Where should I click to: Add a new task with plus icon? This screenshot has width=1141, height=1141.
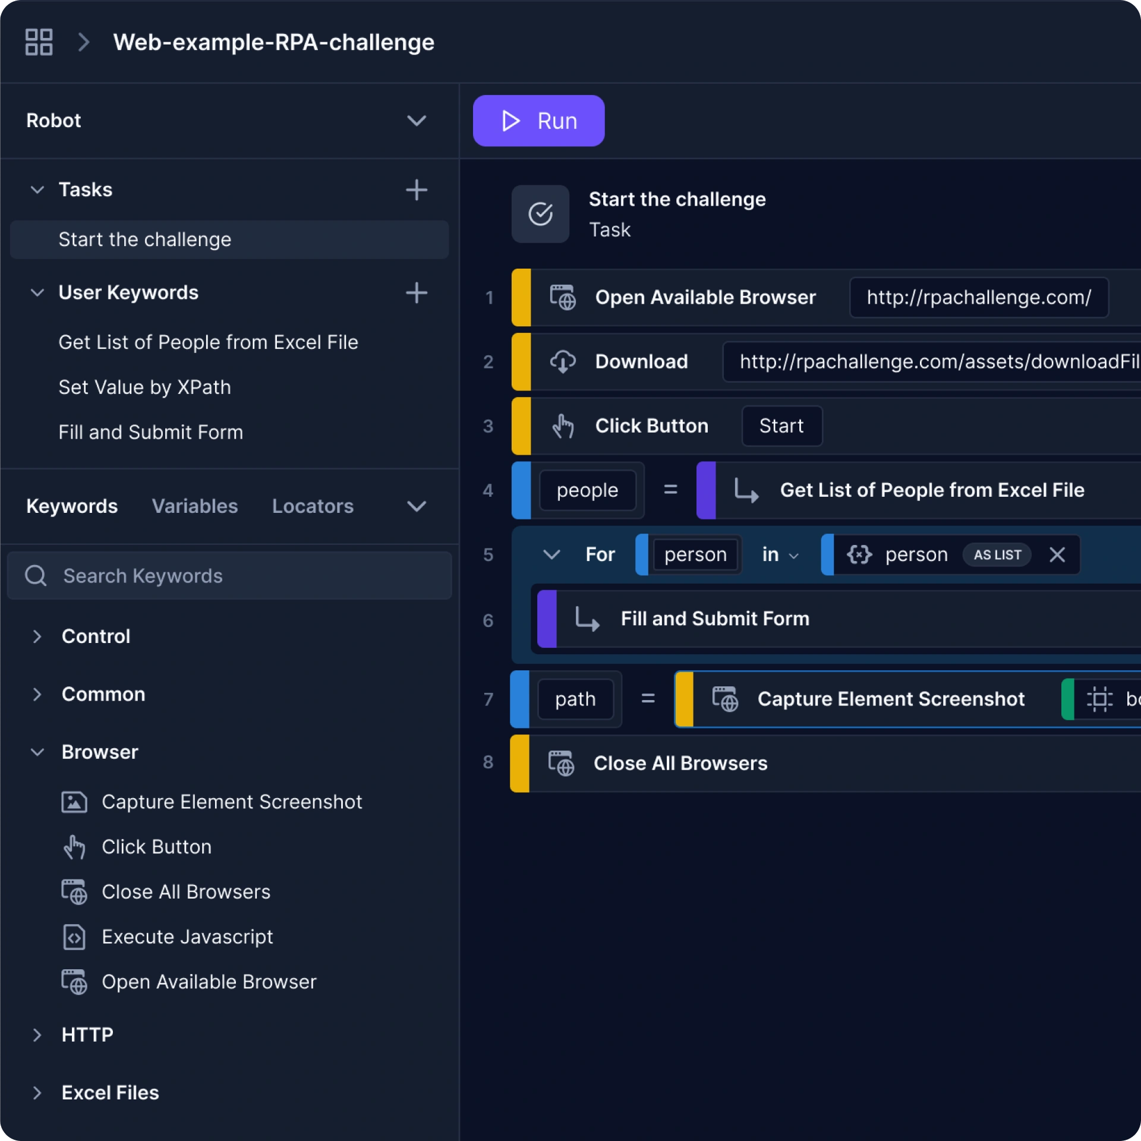point(416,190)
